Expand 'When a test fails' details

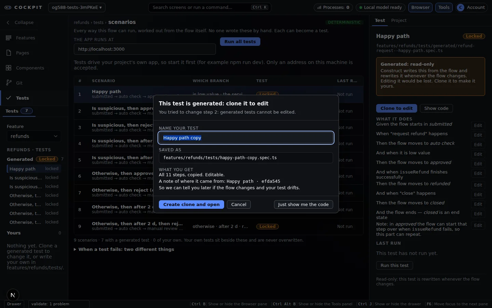pos(124,249)
